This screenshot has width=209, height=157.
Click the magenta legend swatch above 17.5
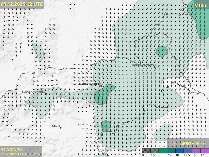pos(205,151)
